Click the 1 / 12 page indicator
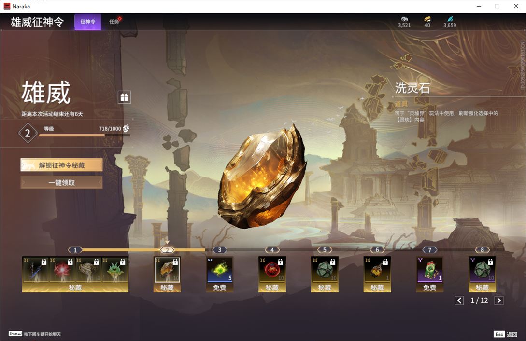Viewport: 526px width, 341px height. point(479,300)
